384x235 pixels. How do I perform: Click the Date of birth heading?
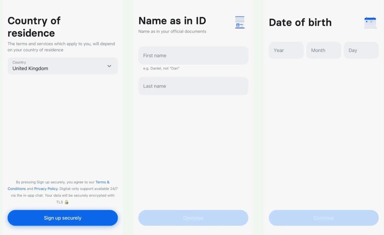(300, 22)
